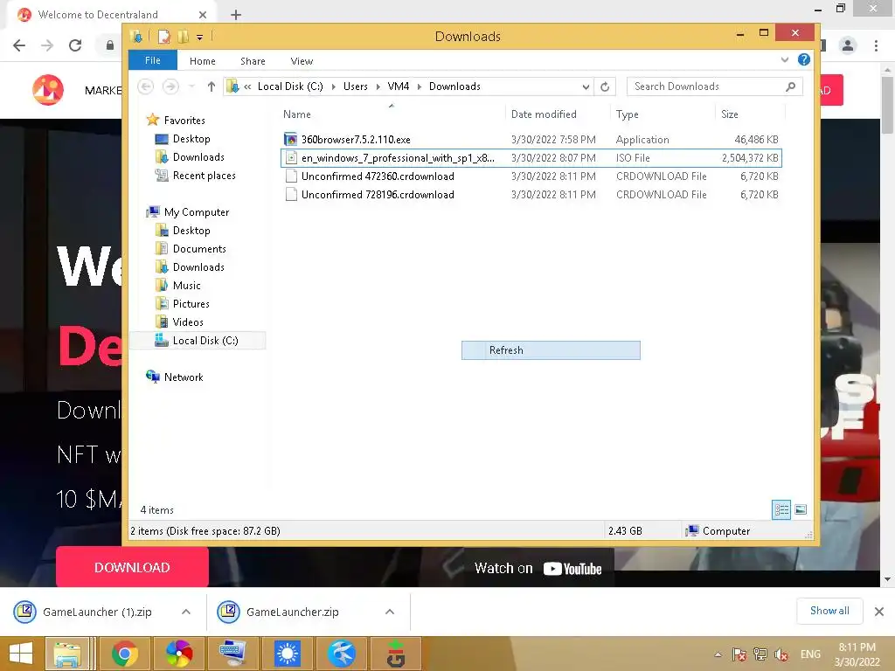Screen dimensions: 895x671
Task: Go forward in Explorer navigation
Action: click(x=170, y=86)
